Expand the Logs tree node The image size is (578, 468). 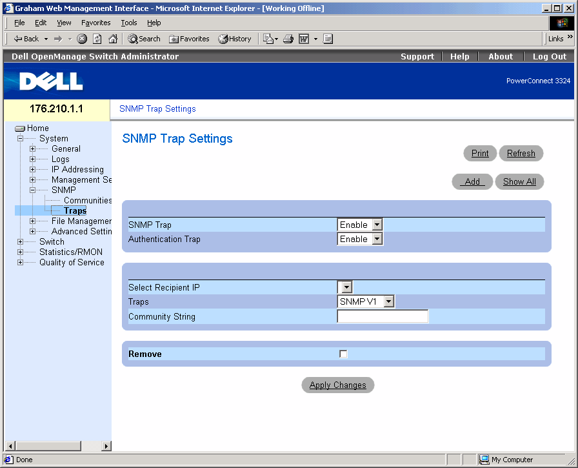click(x=32, y=159)
